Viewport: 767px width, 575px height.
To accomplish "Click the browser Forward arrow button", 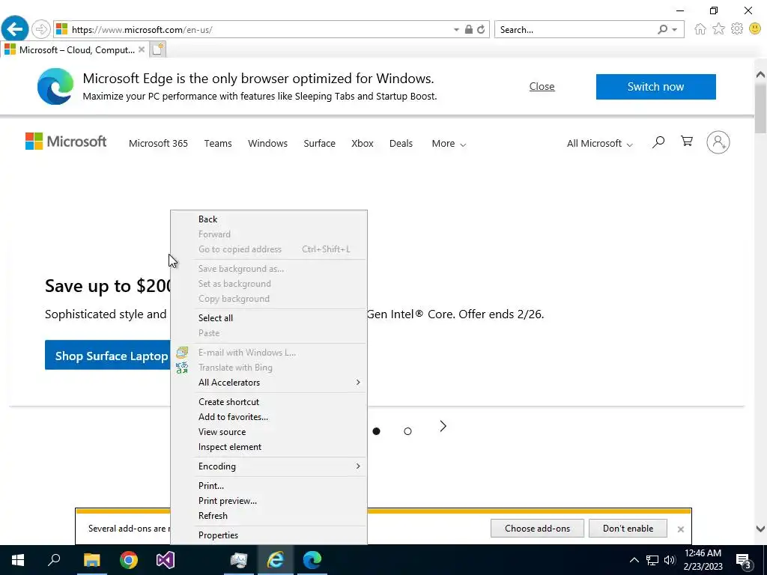I will coord(41,29).
